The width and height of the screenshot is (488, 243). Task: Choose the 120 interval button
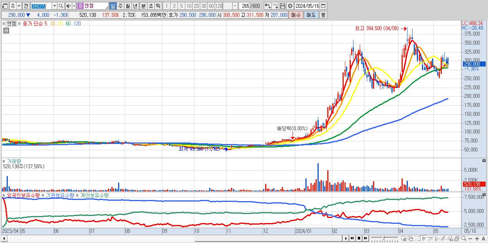219,6
